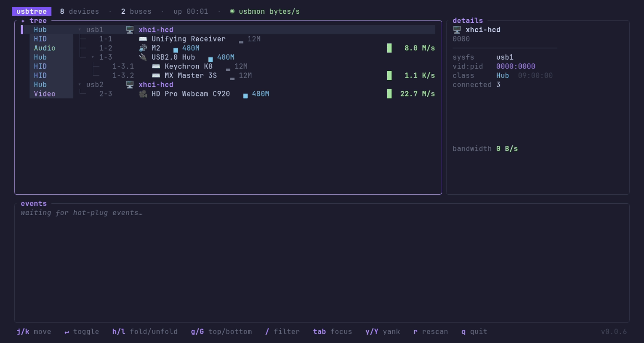Switch focus to the tree panel title

point(38,21)
